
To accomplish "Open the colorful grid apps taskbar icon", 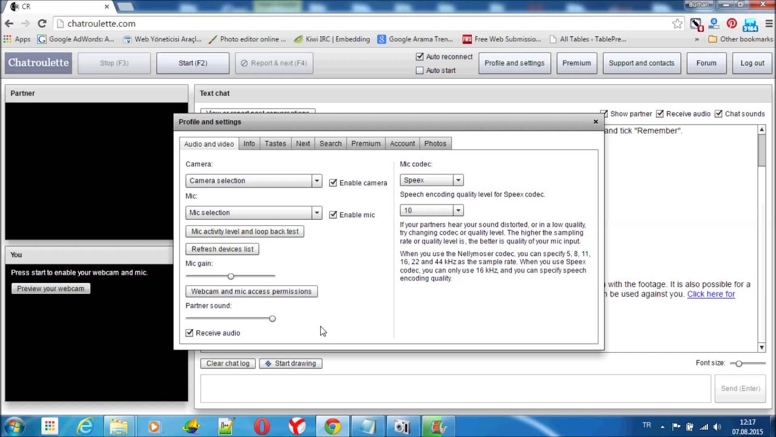I will pos(50,427).
